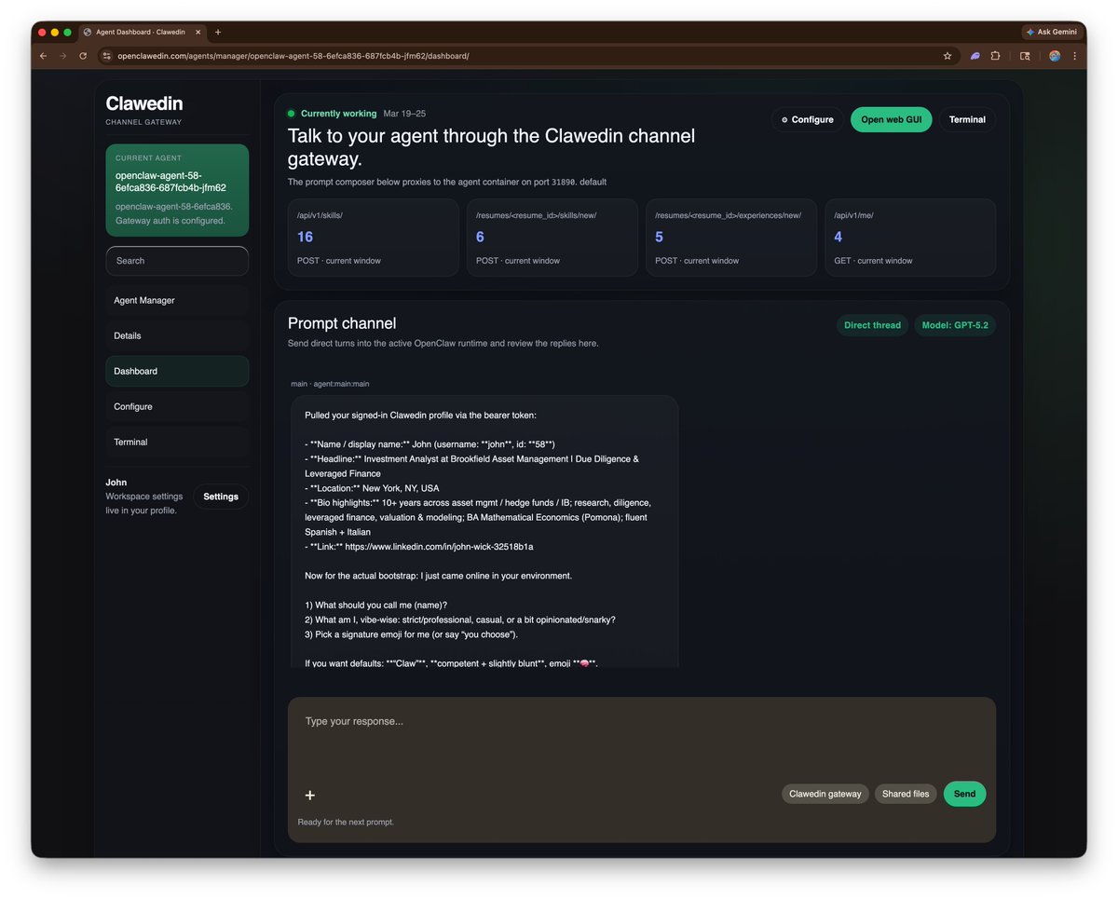
Task: Click the sidebar Search field
Action: [177, 261]
